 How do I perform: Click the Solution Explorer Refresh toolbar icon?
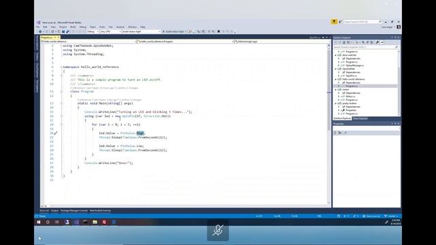tap(363, 42)
